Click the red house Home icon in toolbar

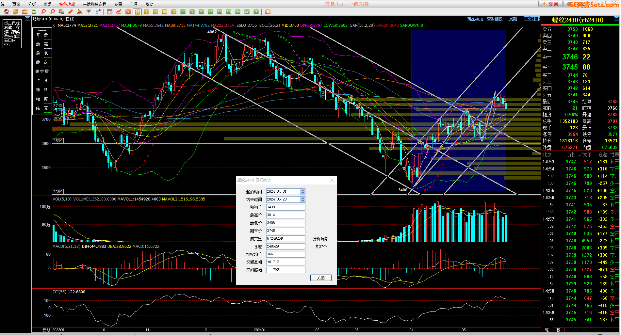6,12
